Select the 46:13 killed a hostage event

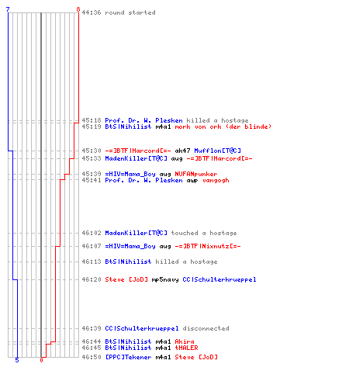pos(150,262)
